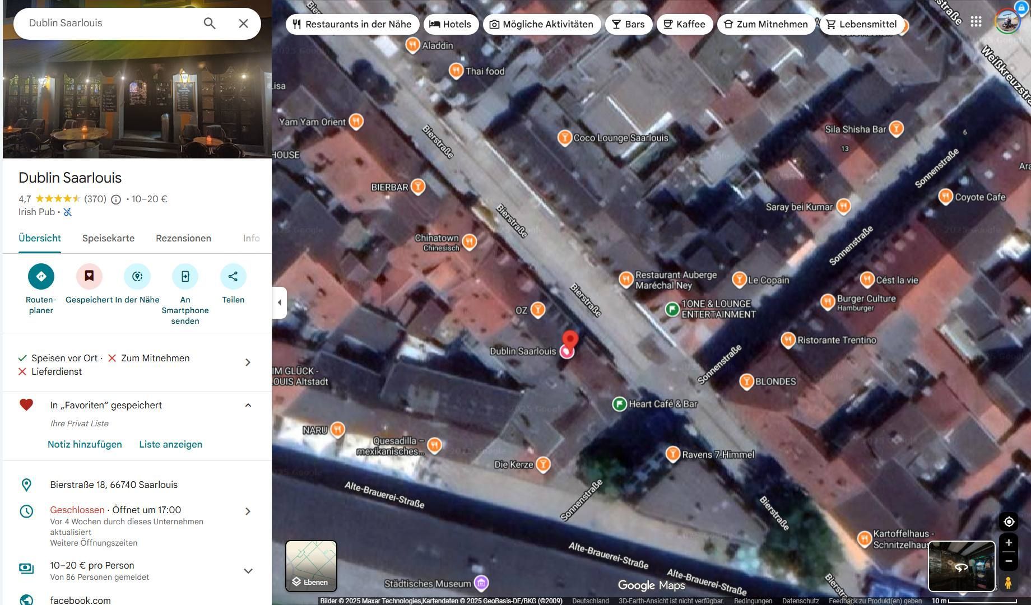
Task: Center map on my location
Action: click(x=1009, y=522)
